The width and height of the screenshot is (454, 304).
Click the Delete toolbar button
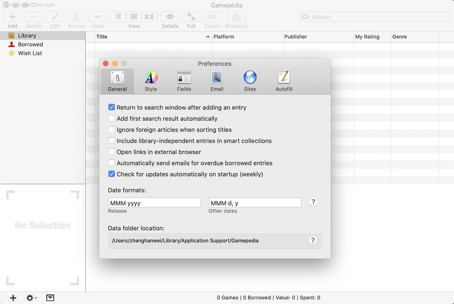pyautogui.click(x=33, y=17)
